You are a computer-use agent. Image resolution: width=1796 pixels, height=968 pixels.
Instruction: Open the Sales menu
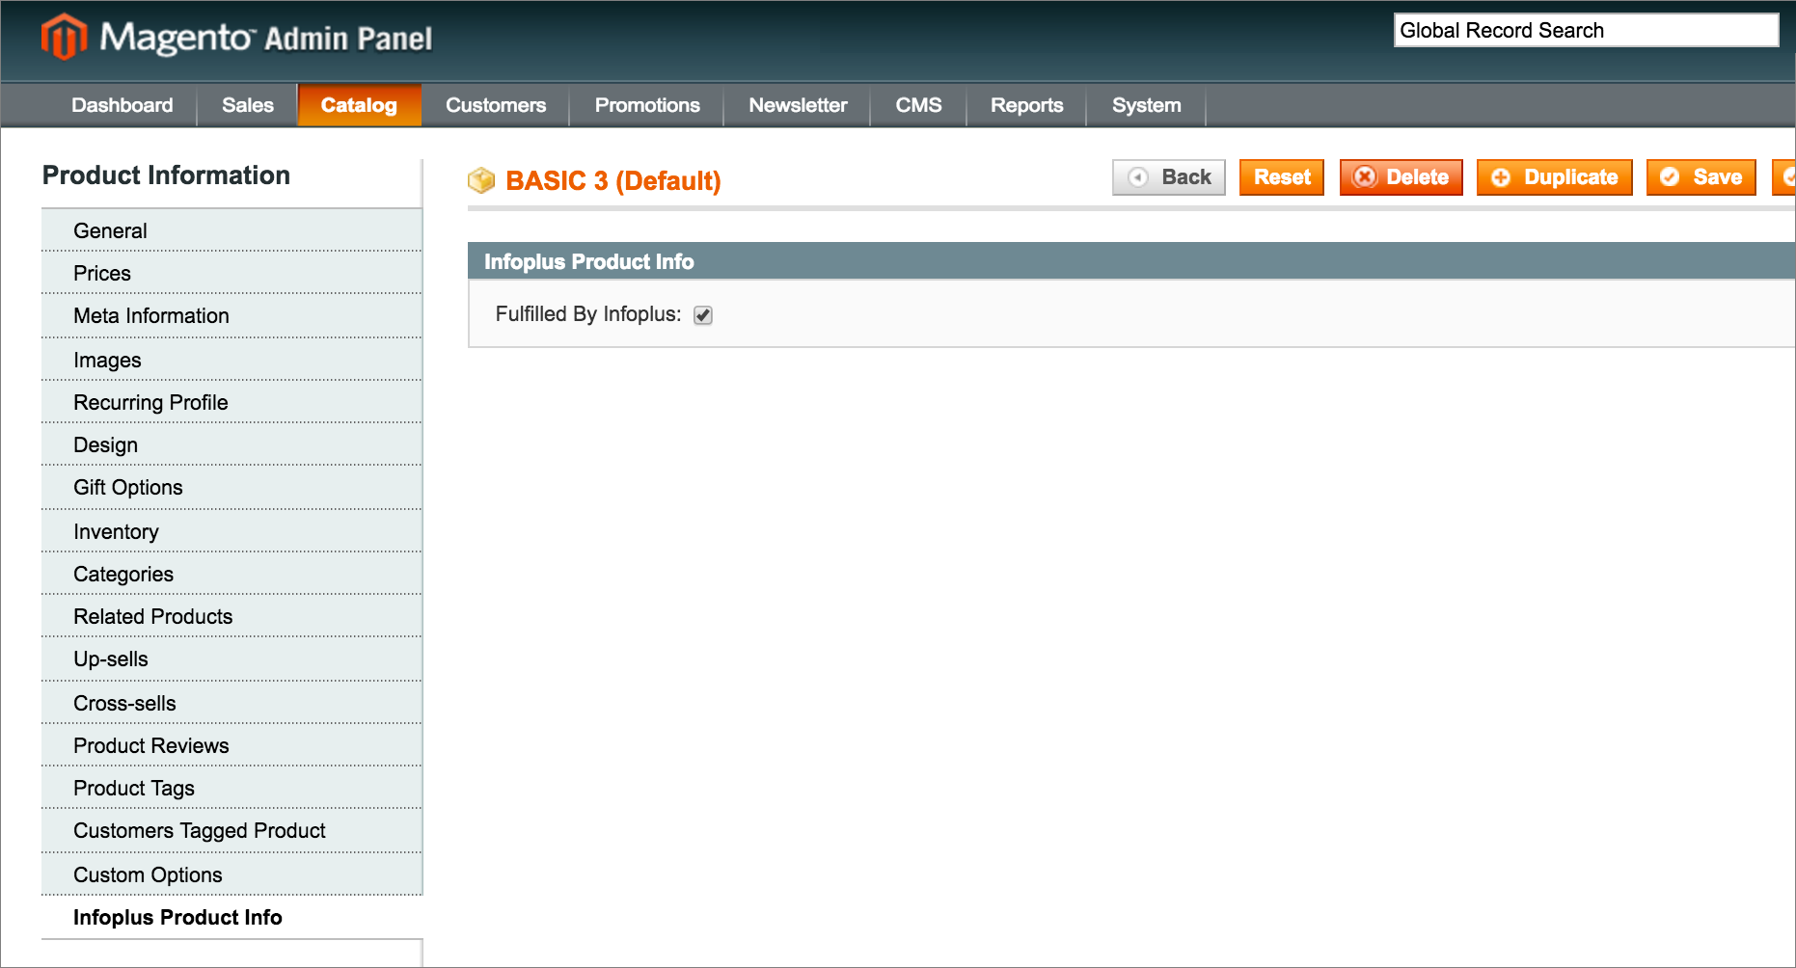coord(248,105)
